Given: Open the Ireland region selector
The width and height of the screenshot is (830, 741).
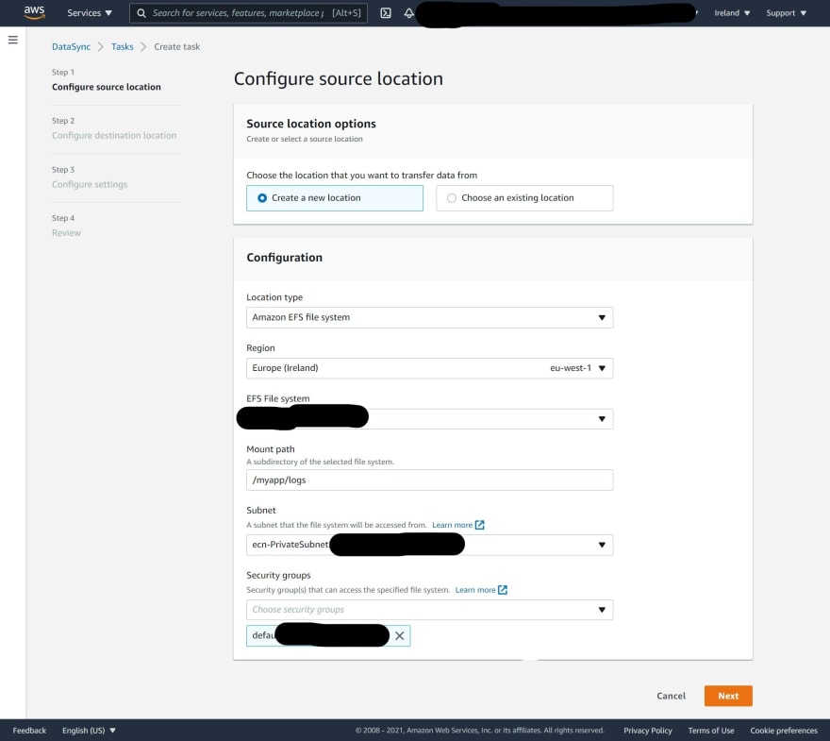Looking at the screenshot, I should pyautogui.click(x=732, y=12).
